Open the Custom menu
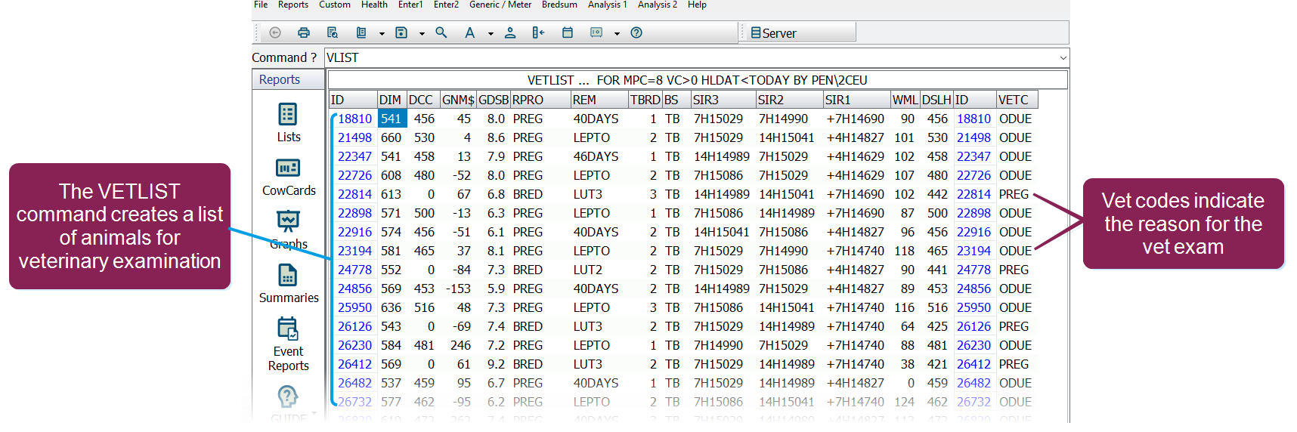The image size is (1297, 432). click(335, 5)
